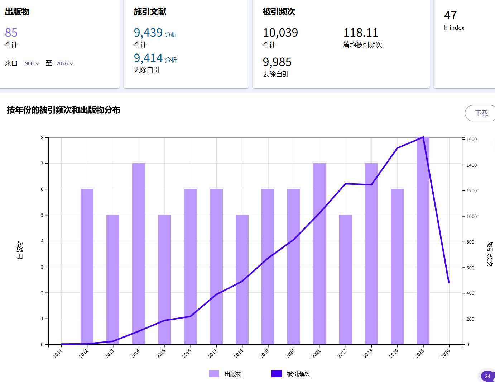Expand the 2026 end year dropdown
The image size is (495, 382).
click(64, 63)
